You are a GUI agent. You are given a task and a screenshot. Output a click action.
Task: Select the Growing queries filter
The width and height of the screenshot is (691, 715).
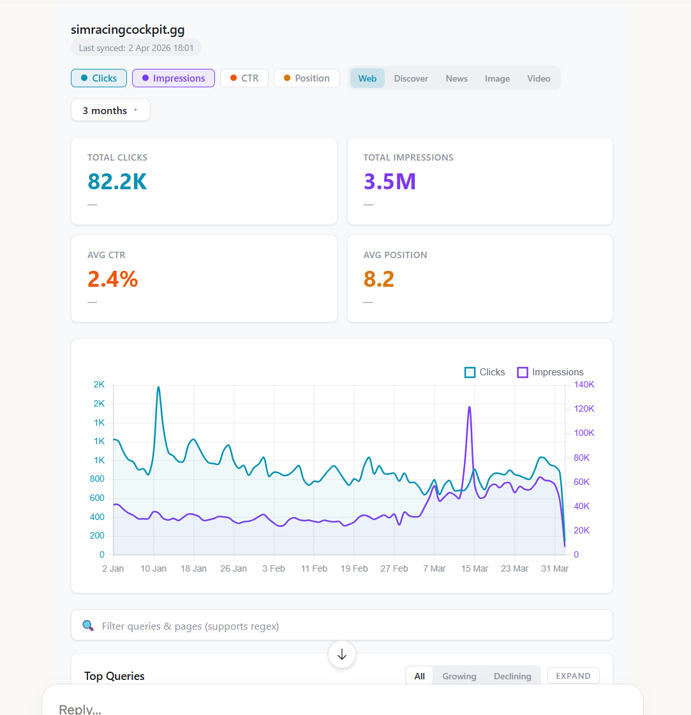[x=459, y=675]
